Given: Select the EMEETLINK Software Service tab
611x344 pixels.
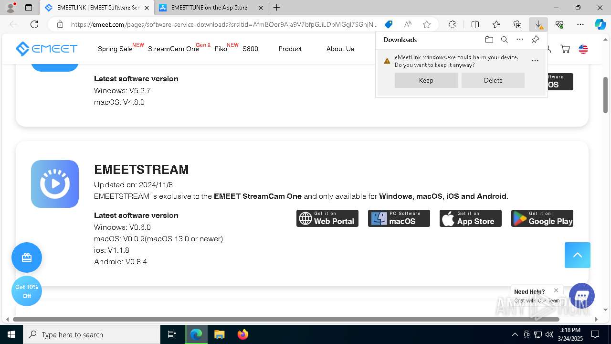Looking at the screenshot, I should (97, 8).
